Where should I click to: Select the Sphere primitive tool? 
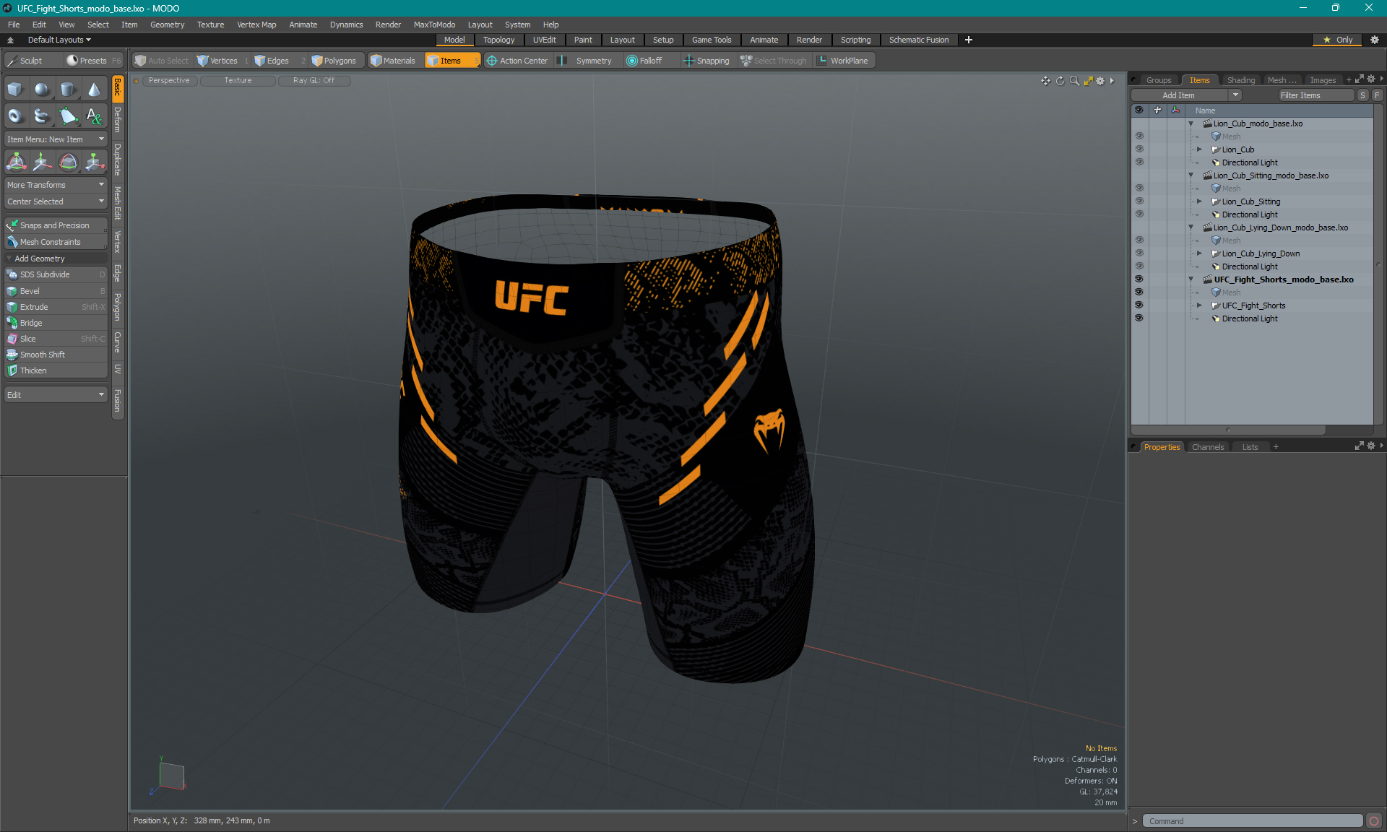click(x=42, y=90)
